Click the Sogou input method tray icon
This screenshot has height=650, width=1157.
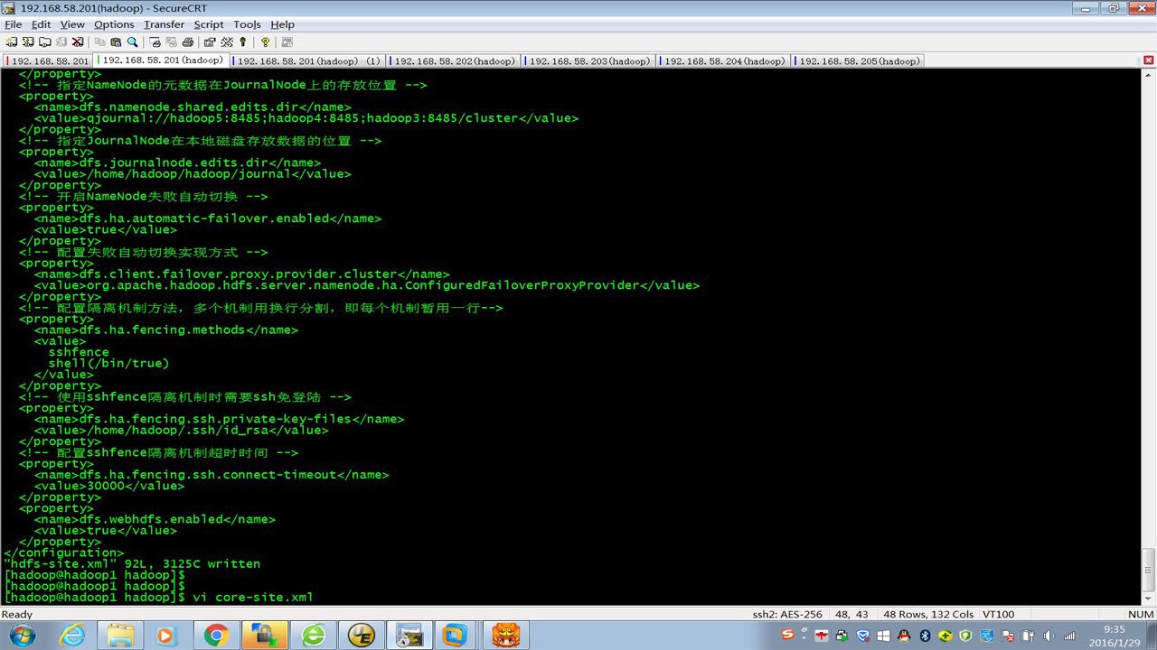(788, 636)
